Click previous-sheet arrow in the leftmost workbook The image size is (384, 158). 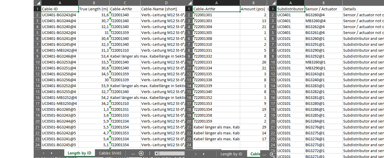43,153
